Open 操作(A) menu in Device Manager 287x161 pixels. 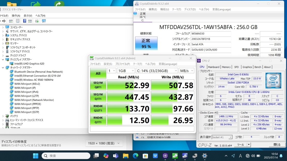(x=16, y=16)
